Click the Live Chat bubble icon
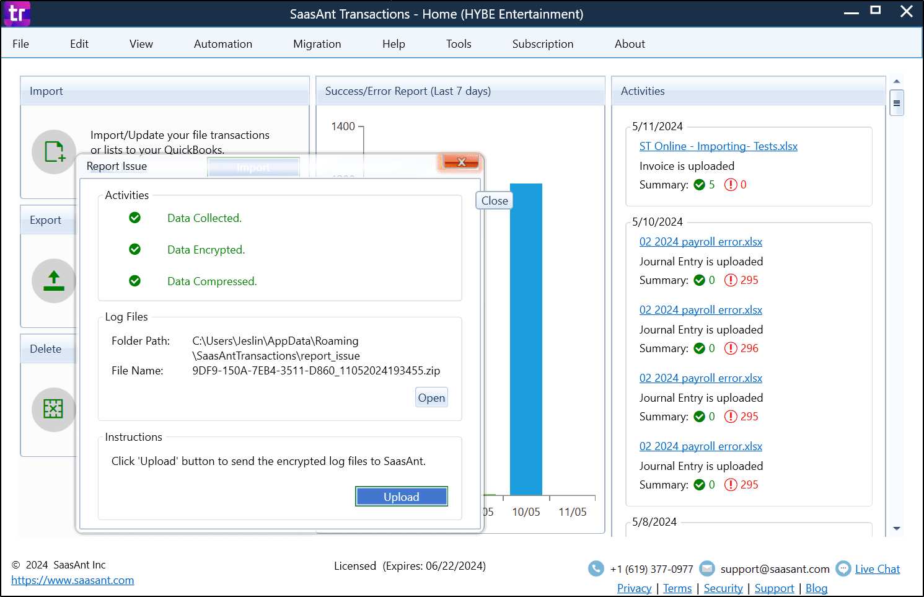 coord(843,568)
